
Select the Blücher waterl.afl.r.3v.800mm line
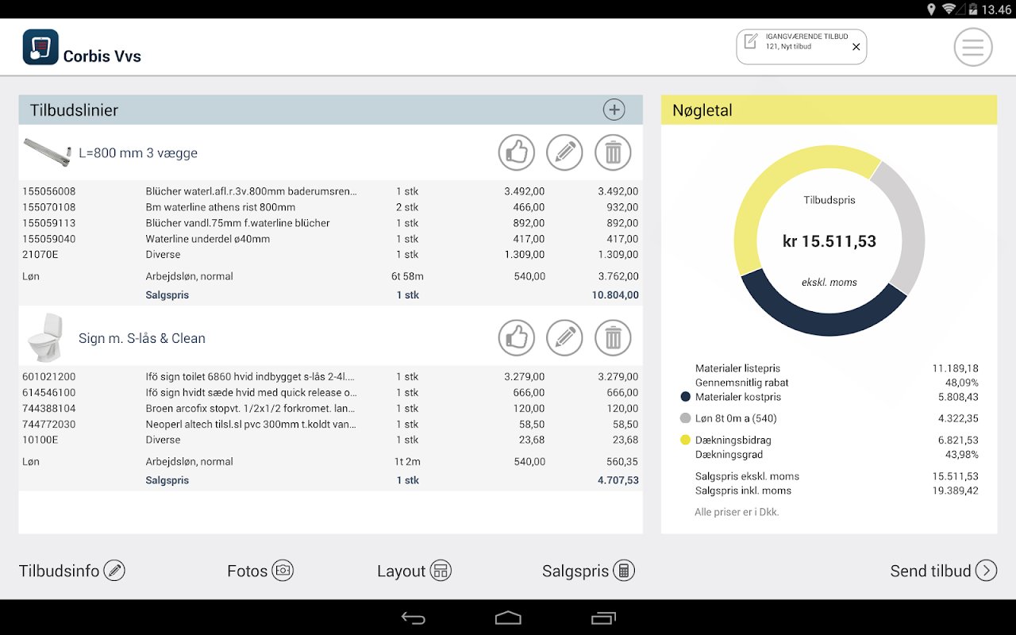click(x=330, y=191)
